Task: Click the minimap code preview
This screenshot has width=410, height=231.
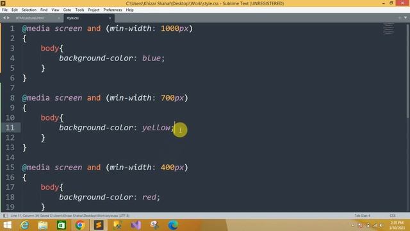Action: pyautogui.click(x=389, y=29)
